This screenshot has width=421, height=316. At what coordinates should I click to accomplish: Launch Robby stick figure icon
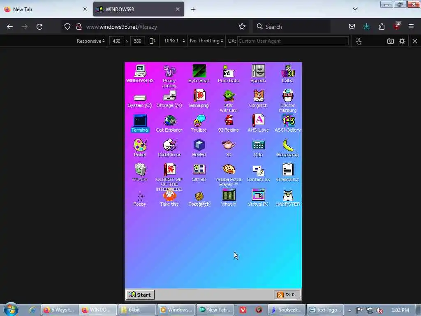click(x=140, y=197)
